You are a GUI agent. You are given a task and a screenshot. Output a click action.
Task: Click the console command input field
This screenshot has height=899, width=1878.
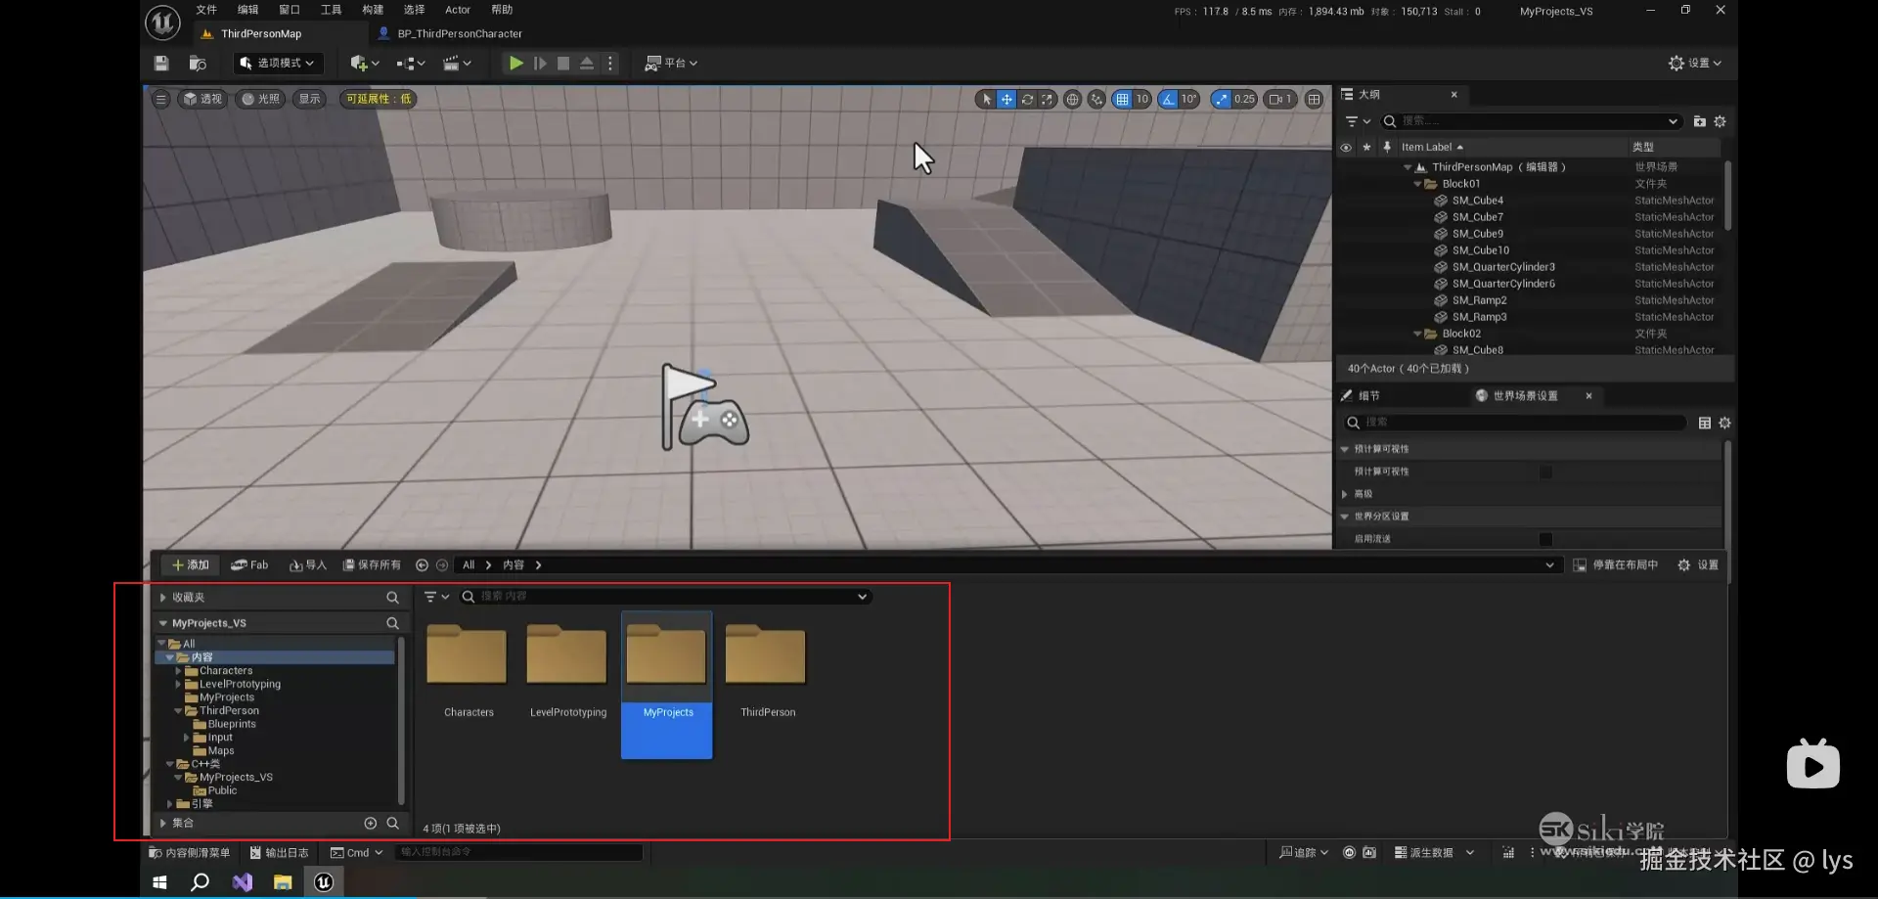[518, 852]
